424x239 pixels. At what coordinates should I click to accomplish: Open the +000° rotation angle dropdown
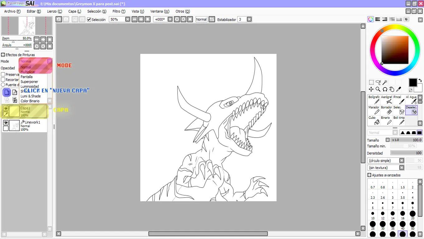pos(170,19)
